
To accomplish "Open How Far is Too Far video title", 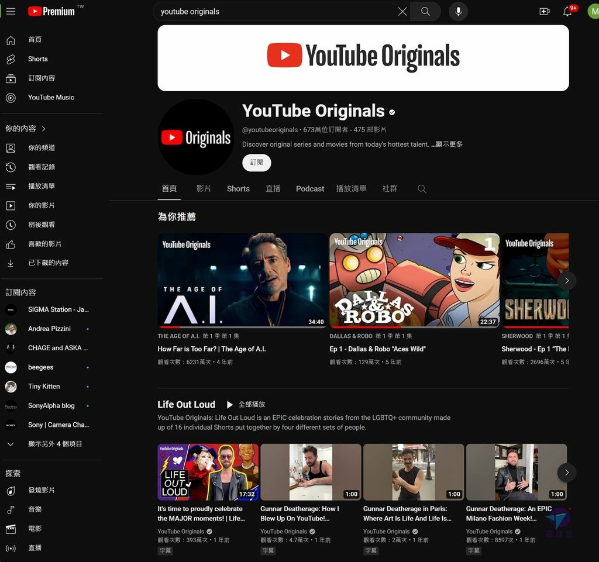I will (212, 349).
